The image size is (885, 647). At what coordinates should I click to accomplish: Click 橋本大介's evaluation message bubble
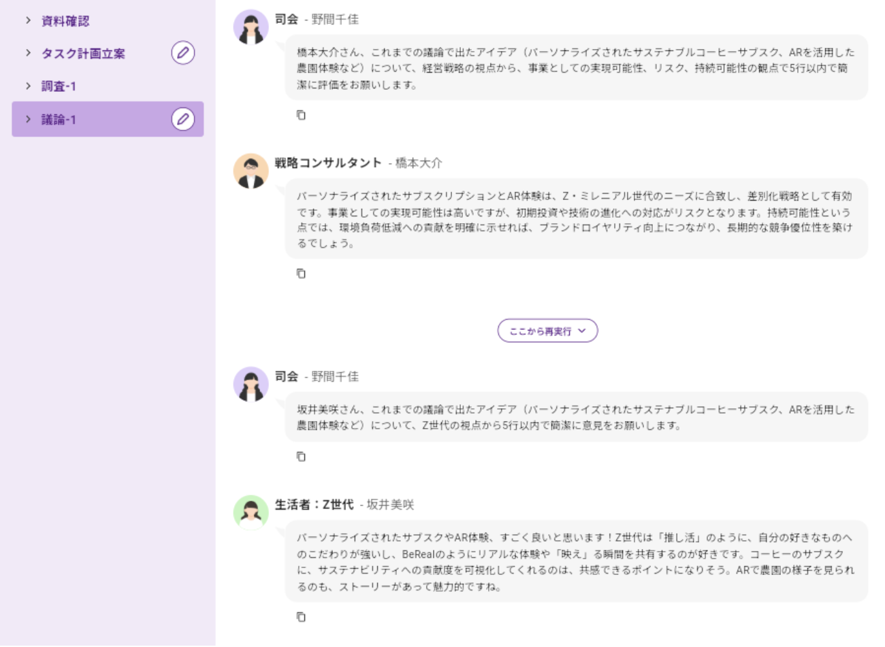pyautogui.click(x=575, y=219)
